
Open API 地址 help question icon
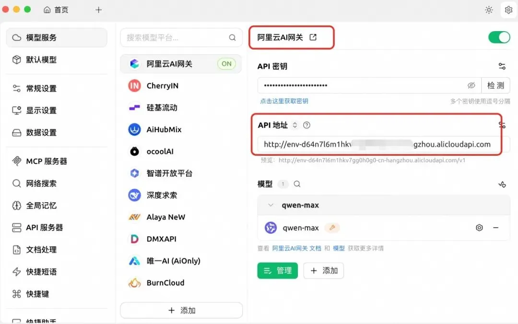(x=306, y=125)
